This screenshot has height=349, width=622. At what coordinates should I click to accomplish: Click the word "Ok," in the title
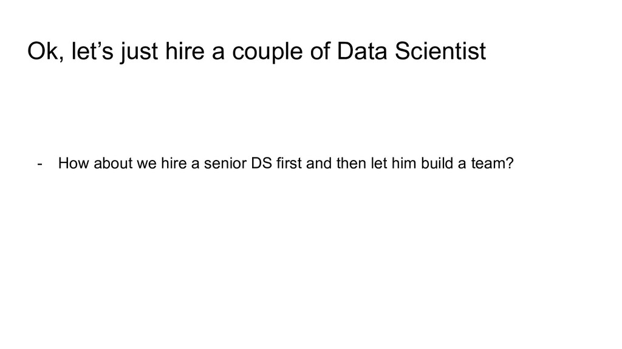[x=46, y=51]
